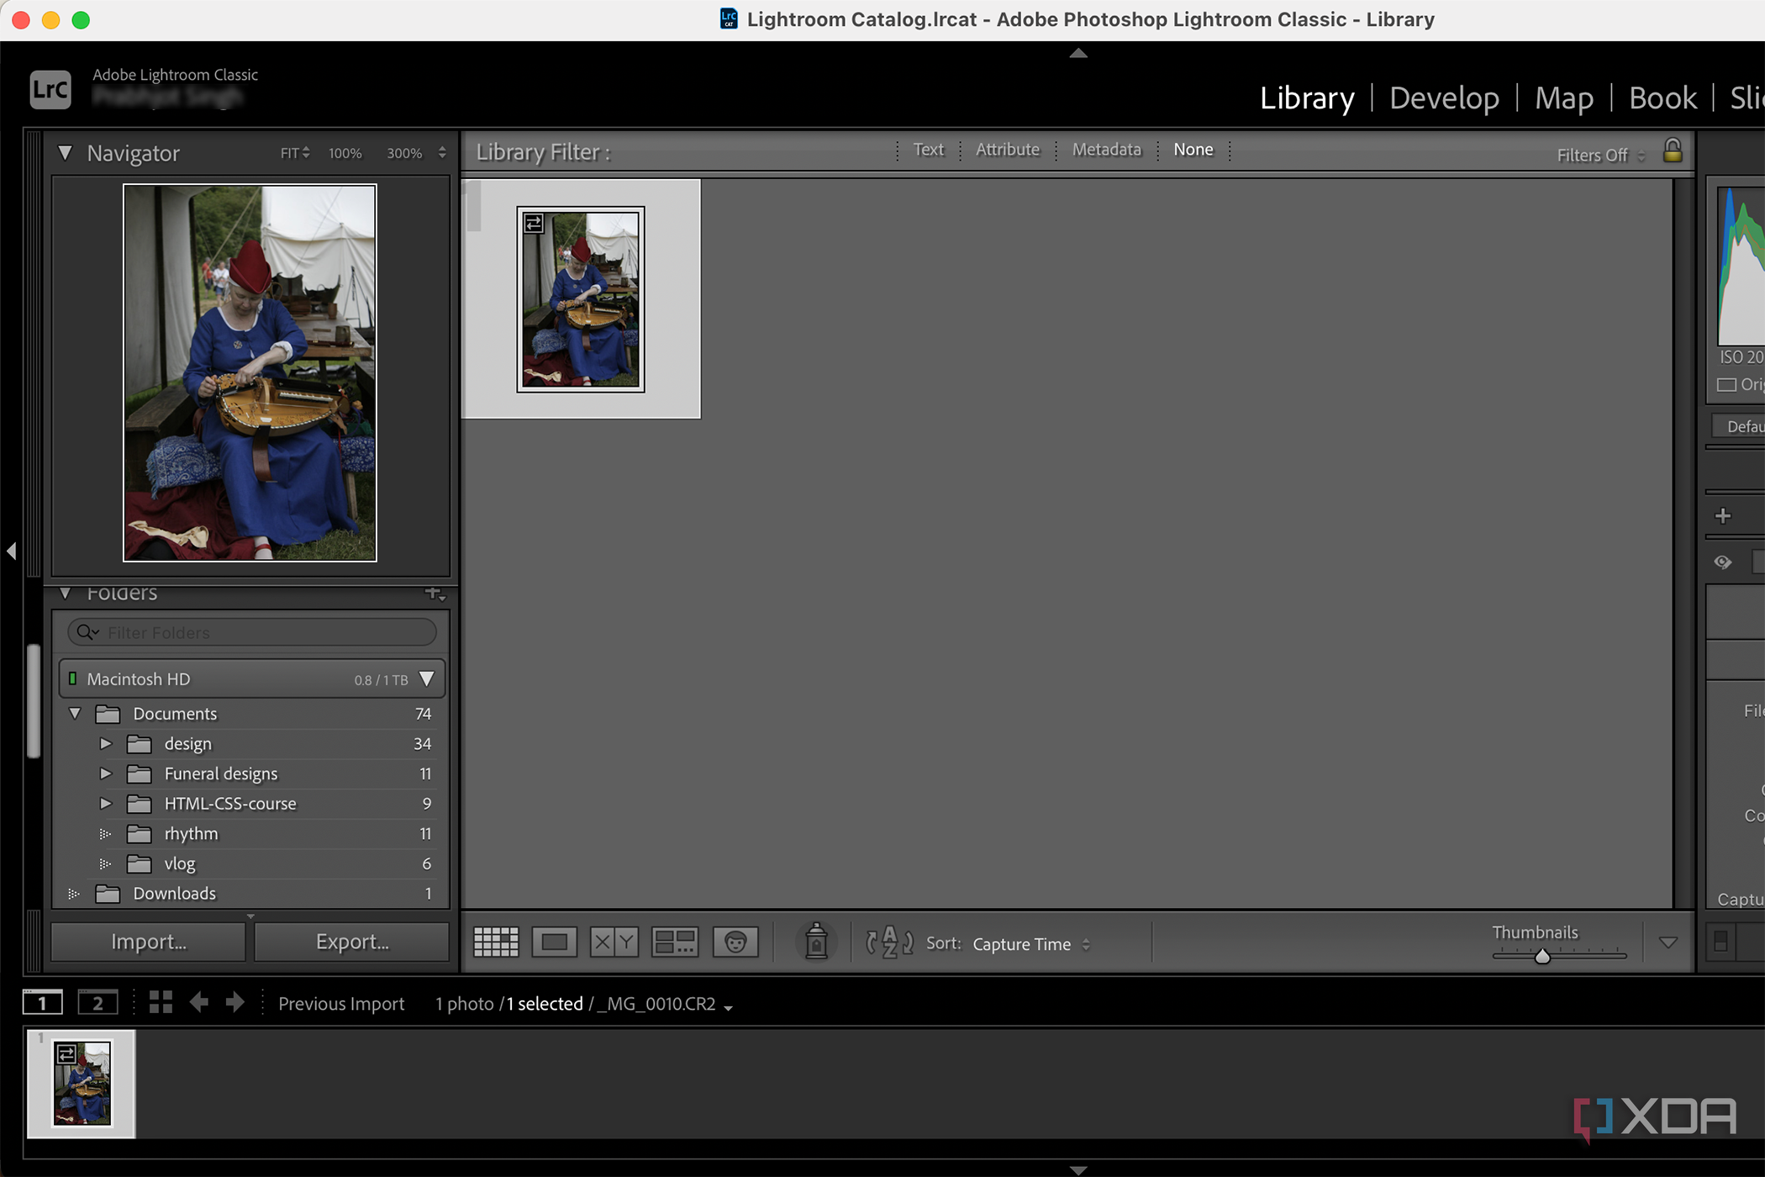Collapse the Navigator panel

point(66,153)
